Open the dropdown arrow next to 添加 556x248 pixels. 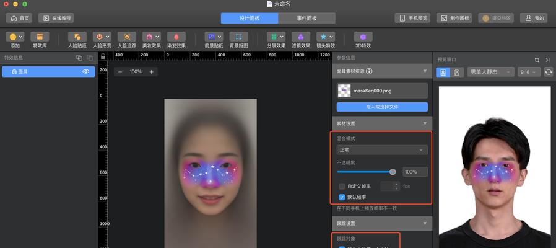(21, 37)
